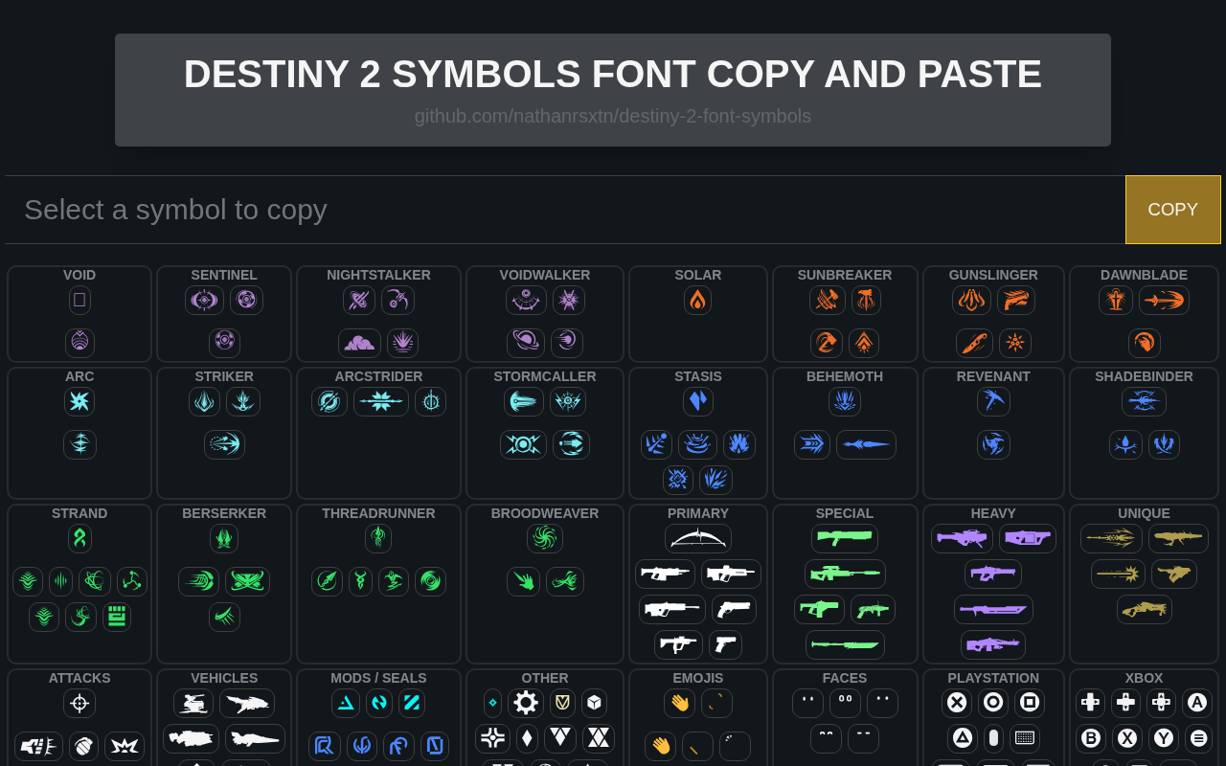The width and height of the screenshot is (1226, 766).
Task: Select the PlayStation cross button symbol
Action: click(957, 703)
